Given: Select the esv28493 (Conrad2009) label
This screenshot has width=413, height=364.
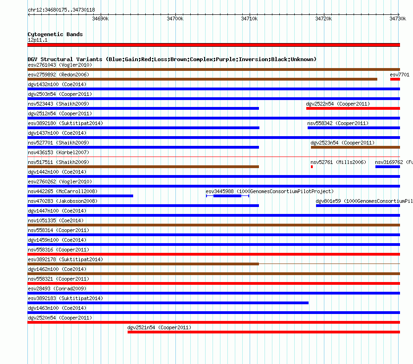Looking at the screenshot, I should [x=57, y=289].
